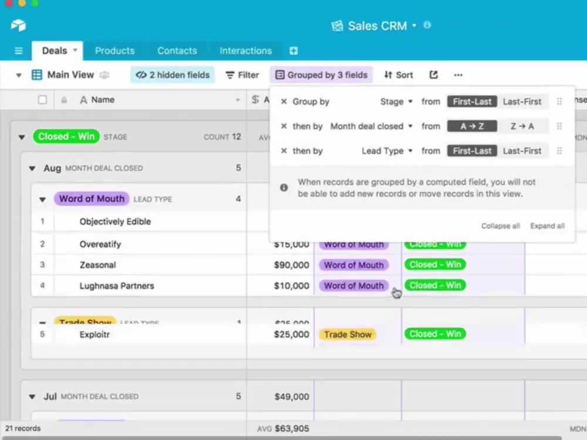This screenshot has width=587, height=440.
Task: Remove the Group by Stage rule via X
Action: [284, 101]
